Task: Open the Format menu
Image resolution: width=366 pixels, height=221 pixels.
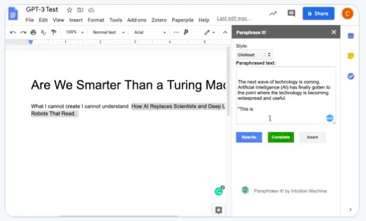Action: click(x=96, y=20)
